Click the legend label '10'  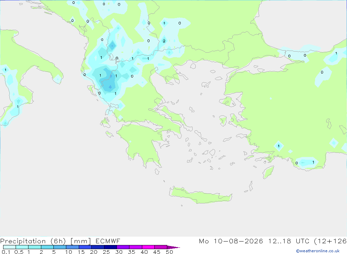(69, 252)
